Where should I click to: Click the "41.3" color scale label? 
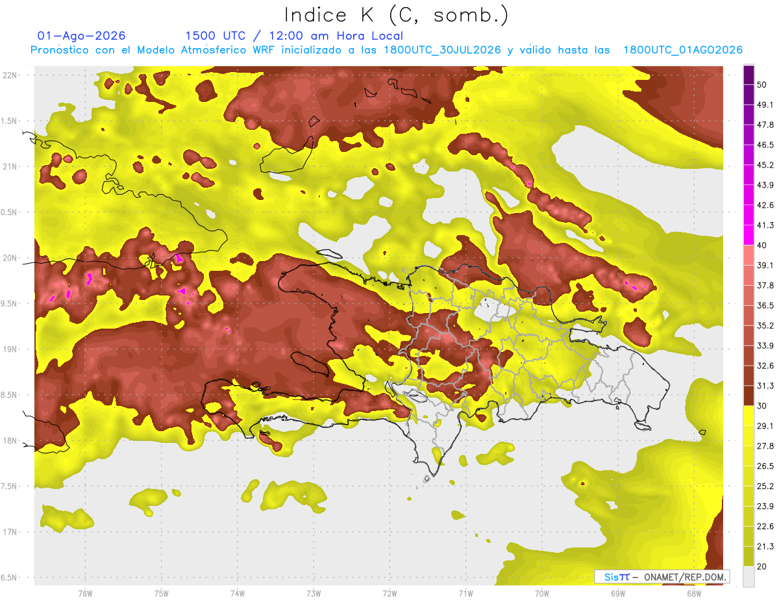point(765,225)
